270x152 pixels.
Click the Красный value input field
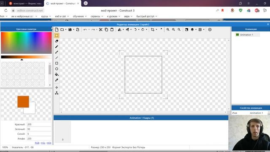(39, 124)
